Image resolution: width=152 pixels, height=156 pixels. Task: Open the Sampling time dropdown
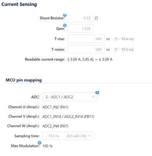[x=68, y=136]
